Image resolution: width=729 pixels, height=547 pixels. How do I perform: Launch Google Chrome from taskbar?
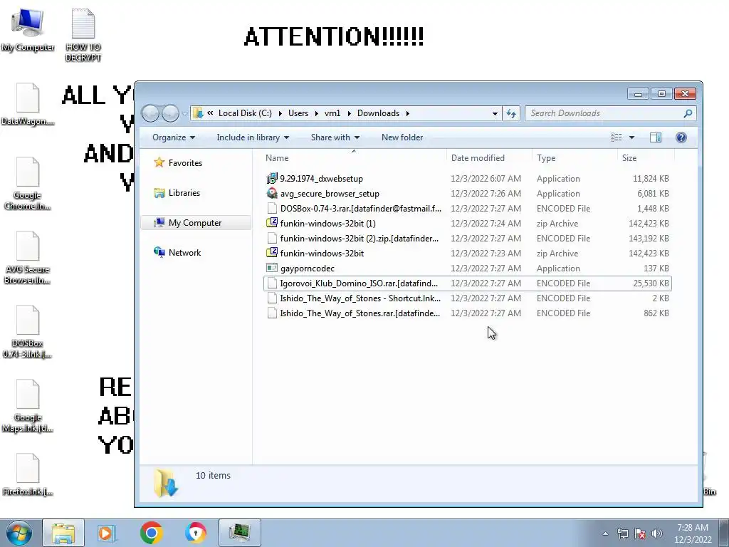(151, 533)
